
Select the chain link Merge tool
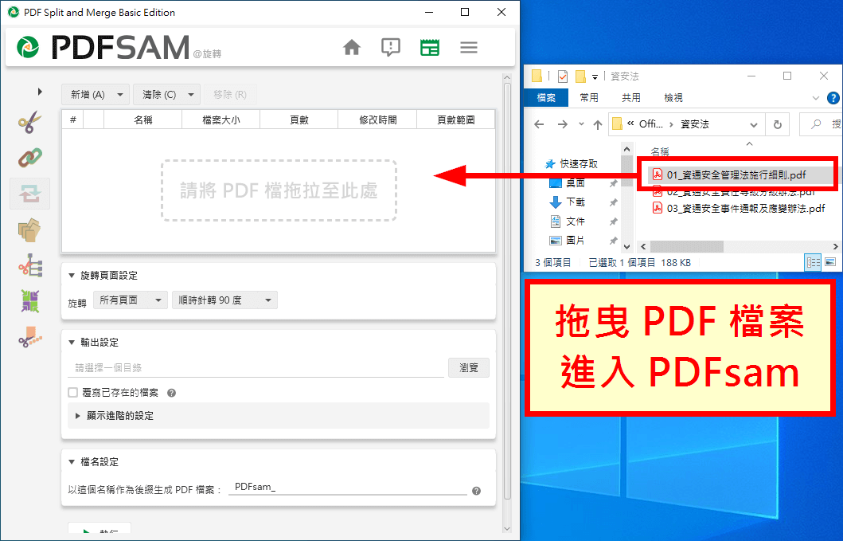[x=29, y=158]
